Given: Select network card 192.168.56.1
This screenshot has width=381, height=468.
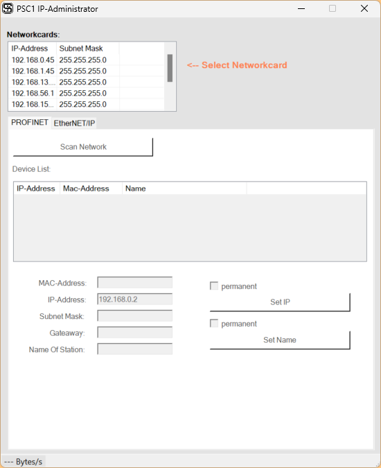Looking at the screenshot, I should (x=86, y=93).
